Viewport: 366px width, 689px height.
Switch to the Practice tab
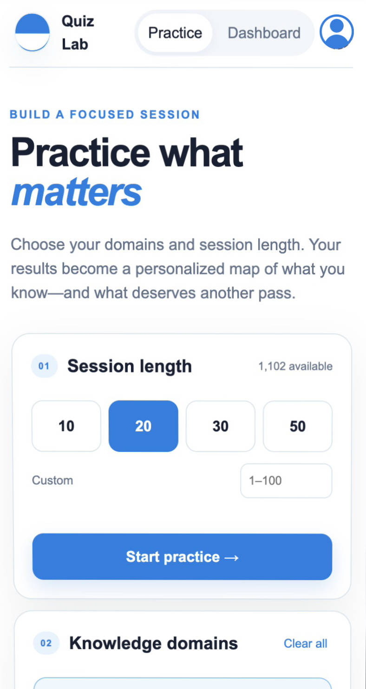(x=175, y=33)
